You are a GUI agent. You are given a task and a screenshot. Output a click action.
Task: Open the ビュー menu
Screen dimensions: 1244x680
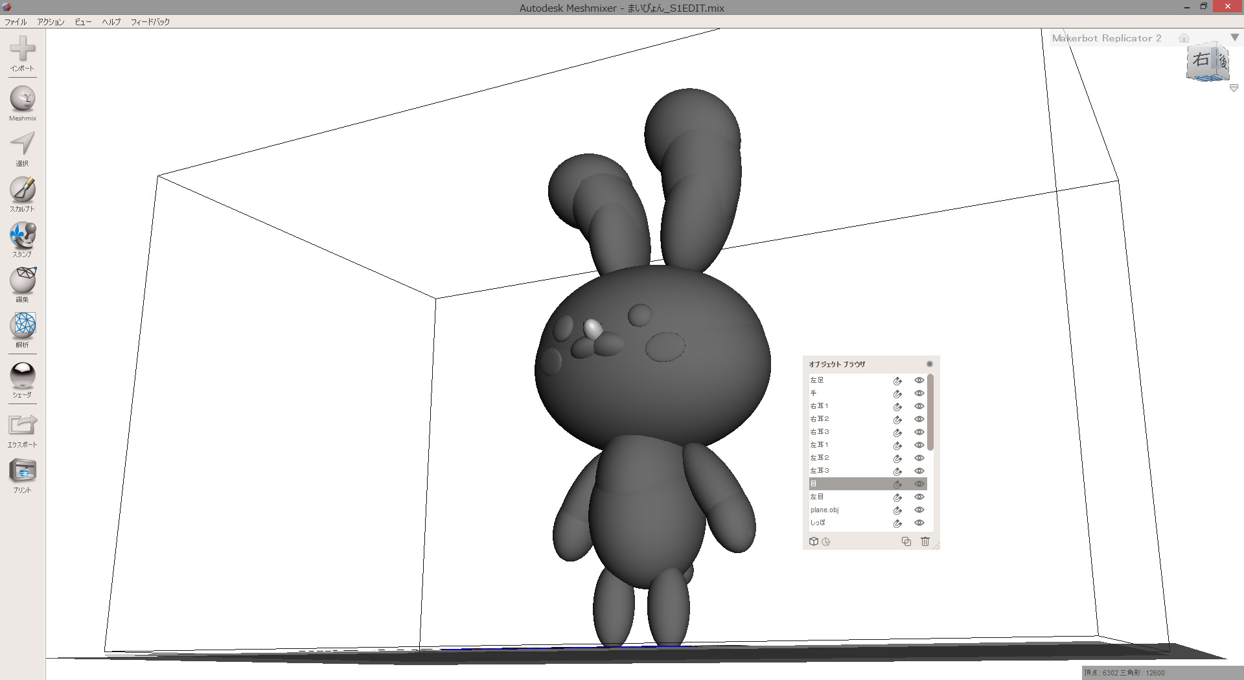point(83,22)
